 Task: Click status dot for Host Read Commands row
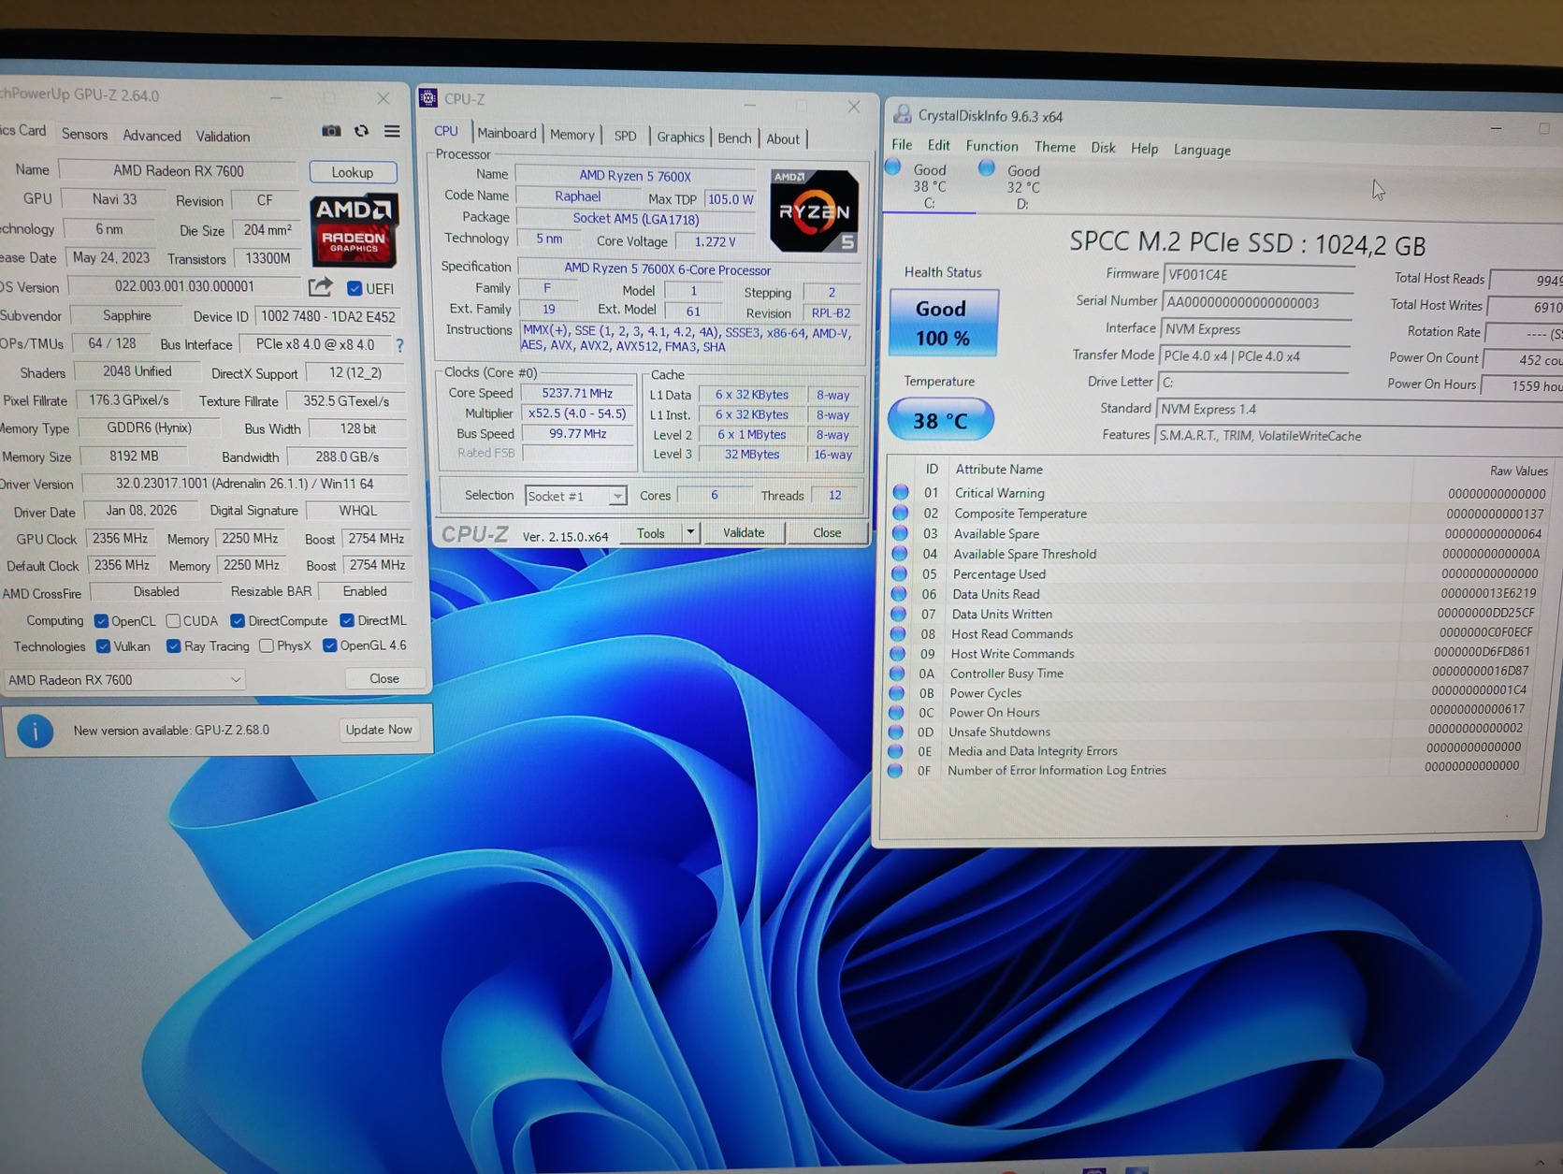pos(898,633)
